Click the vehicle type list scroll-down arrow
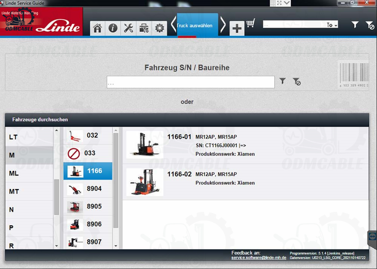This screenshot has height=269, width=377. tap(57, 246)
